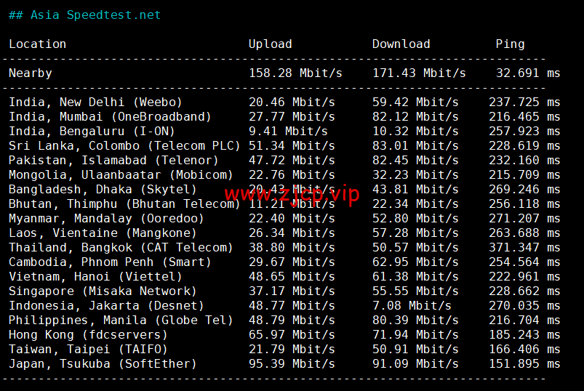Click Tsukuba upload '95.39 Mbit/s'
The height and width of the screenshot is (391, 584).
pos(292,363)
